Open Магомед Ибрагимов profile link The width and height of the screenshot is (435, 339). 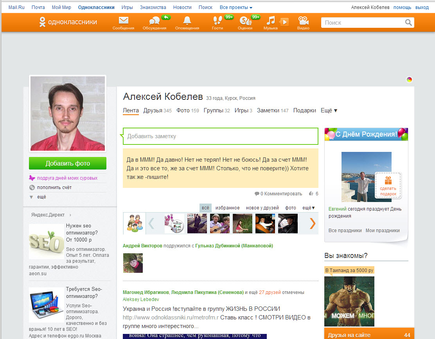click(146, 292)
